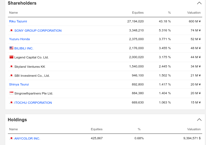Click Shareholders table Valuation column header
The image size is (206, 145).
click(x=194, y=13)
